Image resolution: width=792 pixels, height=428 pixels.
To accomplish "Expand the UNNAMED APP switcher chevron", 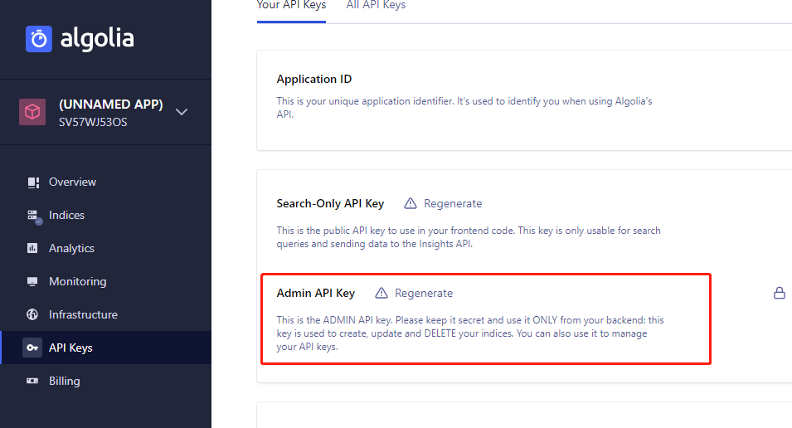I will [182, 112].
